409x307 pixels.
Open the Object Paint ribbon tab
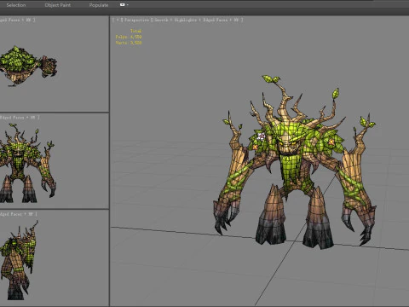58,5
